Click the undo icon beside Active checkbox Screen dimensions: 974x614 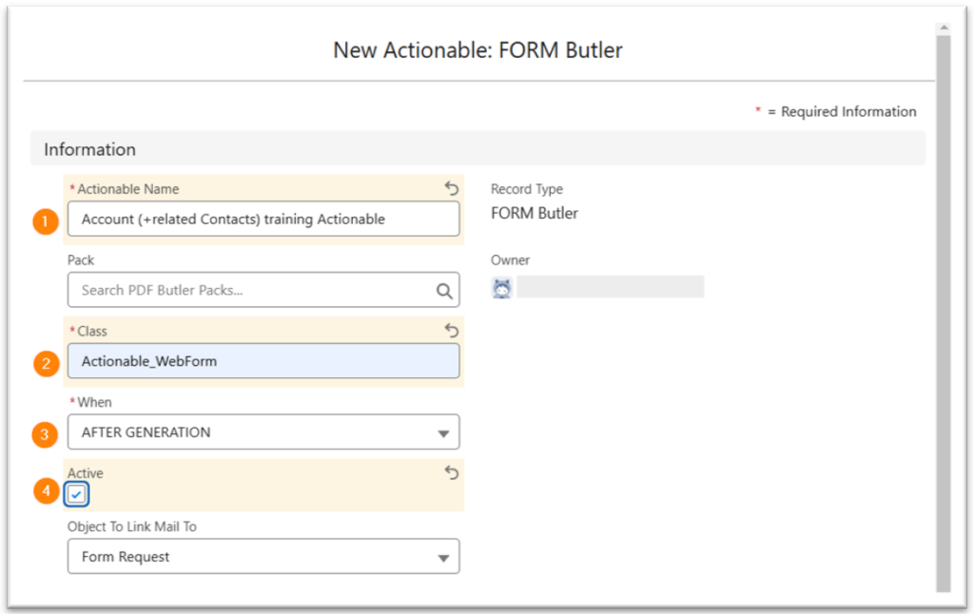click(x=452, y=472)
